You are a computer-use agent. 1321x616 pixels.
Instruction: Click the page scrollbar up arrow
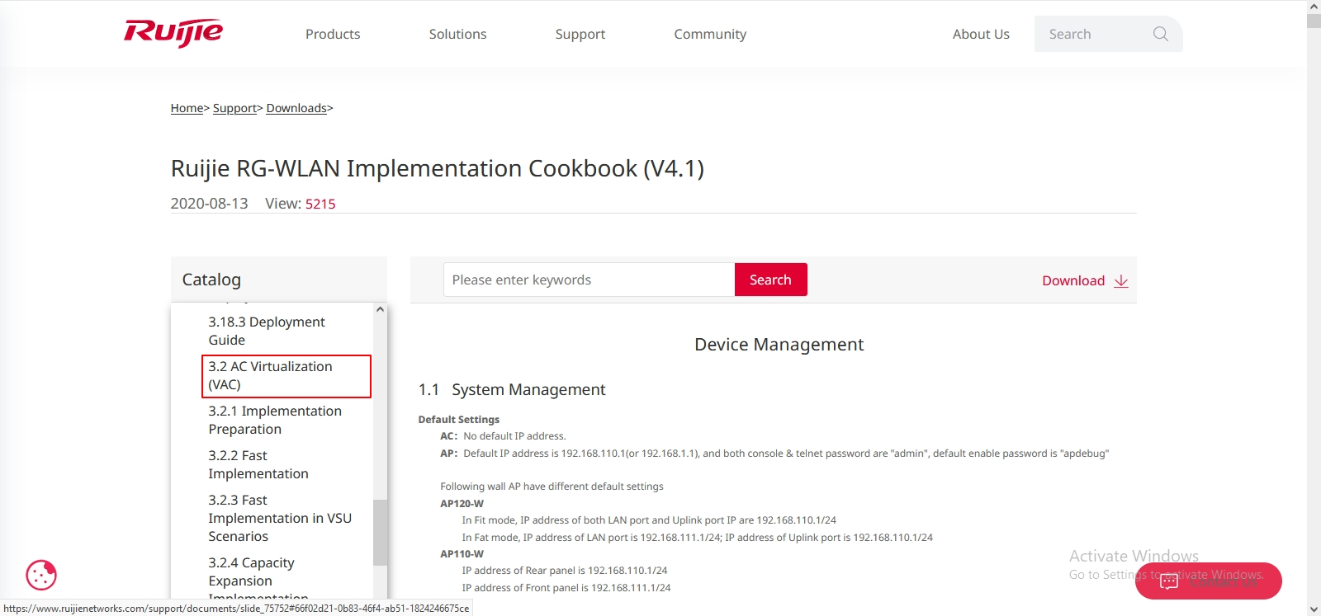tap(1314, 7)
